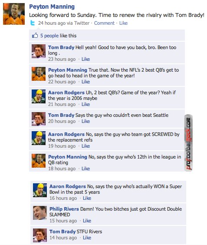Image resolution: width=207 pixels, height=245 pixels.
Task: Open Peyton Manning's profile name at top
Action: tap(52, 7)
